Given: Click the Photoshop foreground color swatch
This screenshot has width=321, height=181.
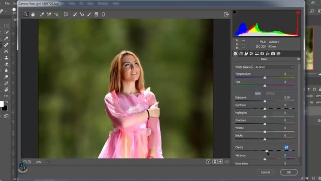Looking at the screenshot, I should [2, 104].
